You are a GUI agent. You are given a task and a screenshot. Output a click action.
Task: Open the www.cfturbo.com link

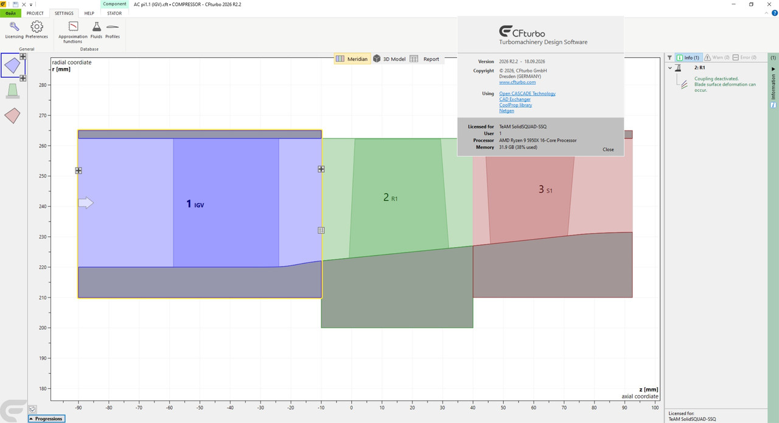(x=517, y=82)
